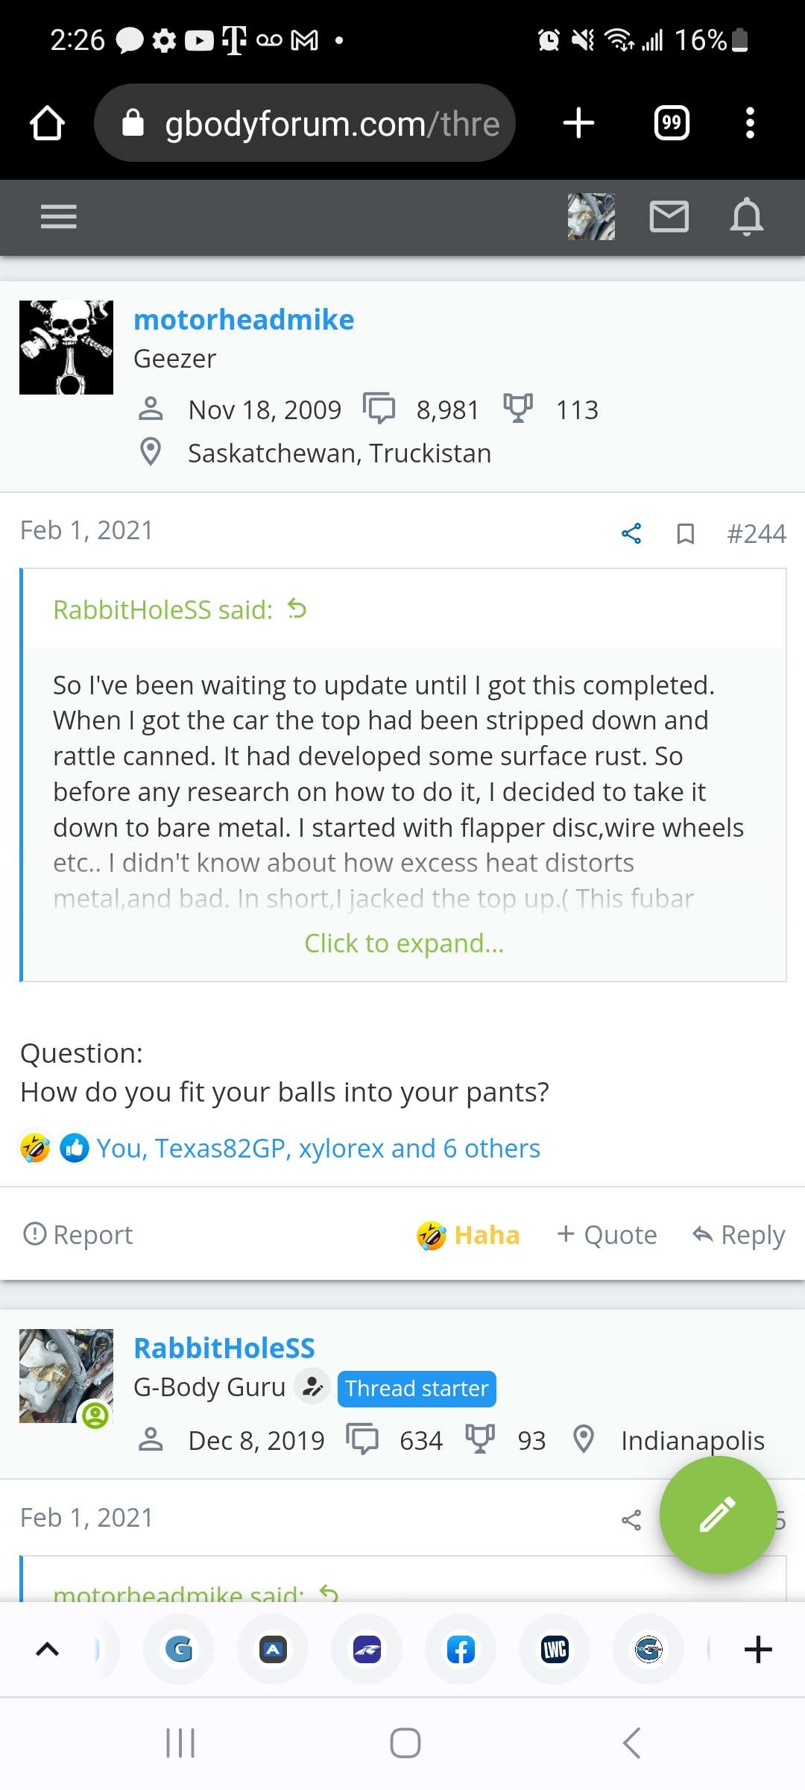Open the tab switcher showing 99
The image size is (805, 1790).
tap(672, 123)
